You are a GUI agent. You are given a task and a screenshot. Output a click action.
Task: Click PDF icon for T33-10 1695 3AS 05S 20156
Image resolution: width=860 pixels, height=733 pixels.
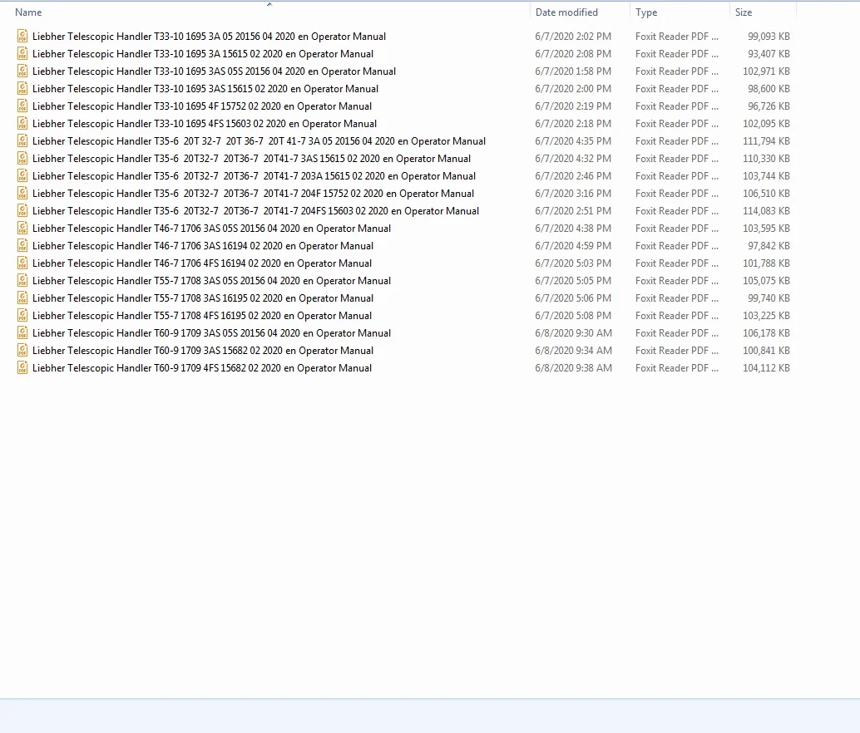click(22, 71)
